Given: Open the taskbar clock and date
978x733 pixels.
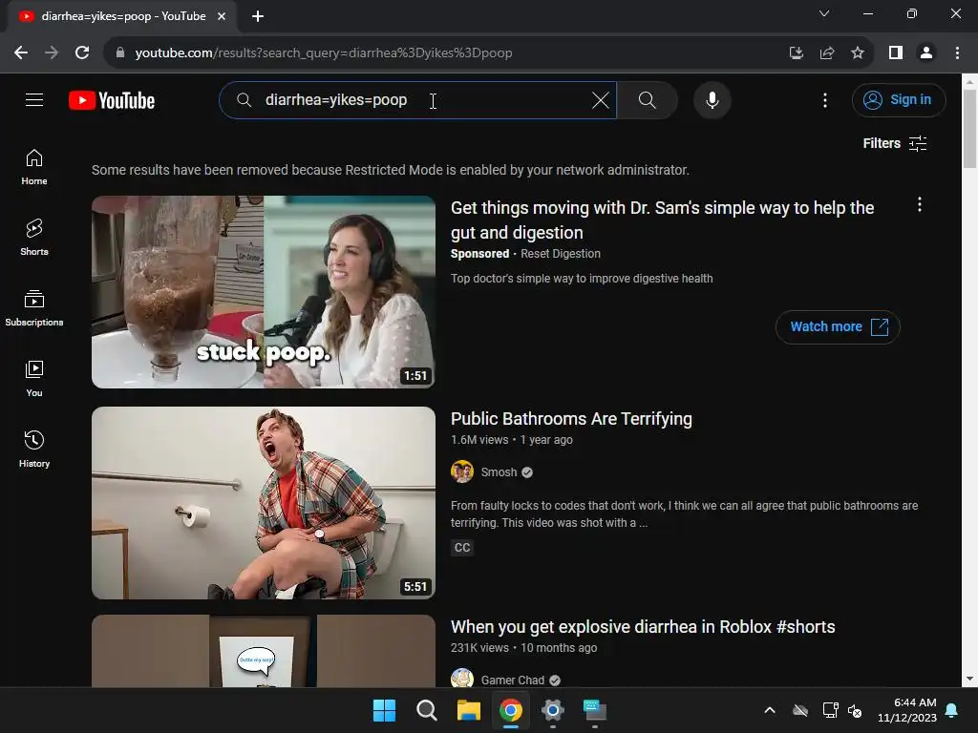Looking at the screenshot, I should (x=907, y=710).
